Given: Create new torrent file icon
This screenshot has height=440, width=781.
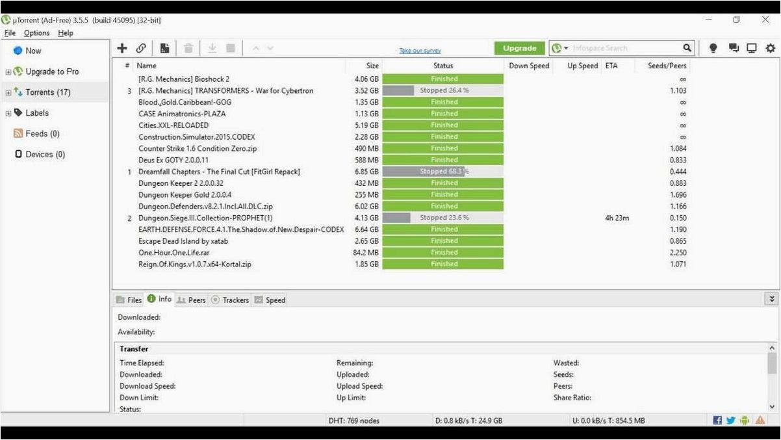Looking at the screenshot, I should click(x=164, y=48).
